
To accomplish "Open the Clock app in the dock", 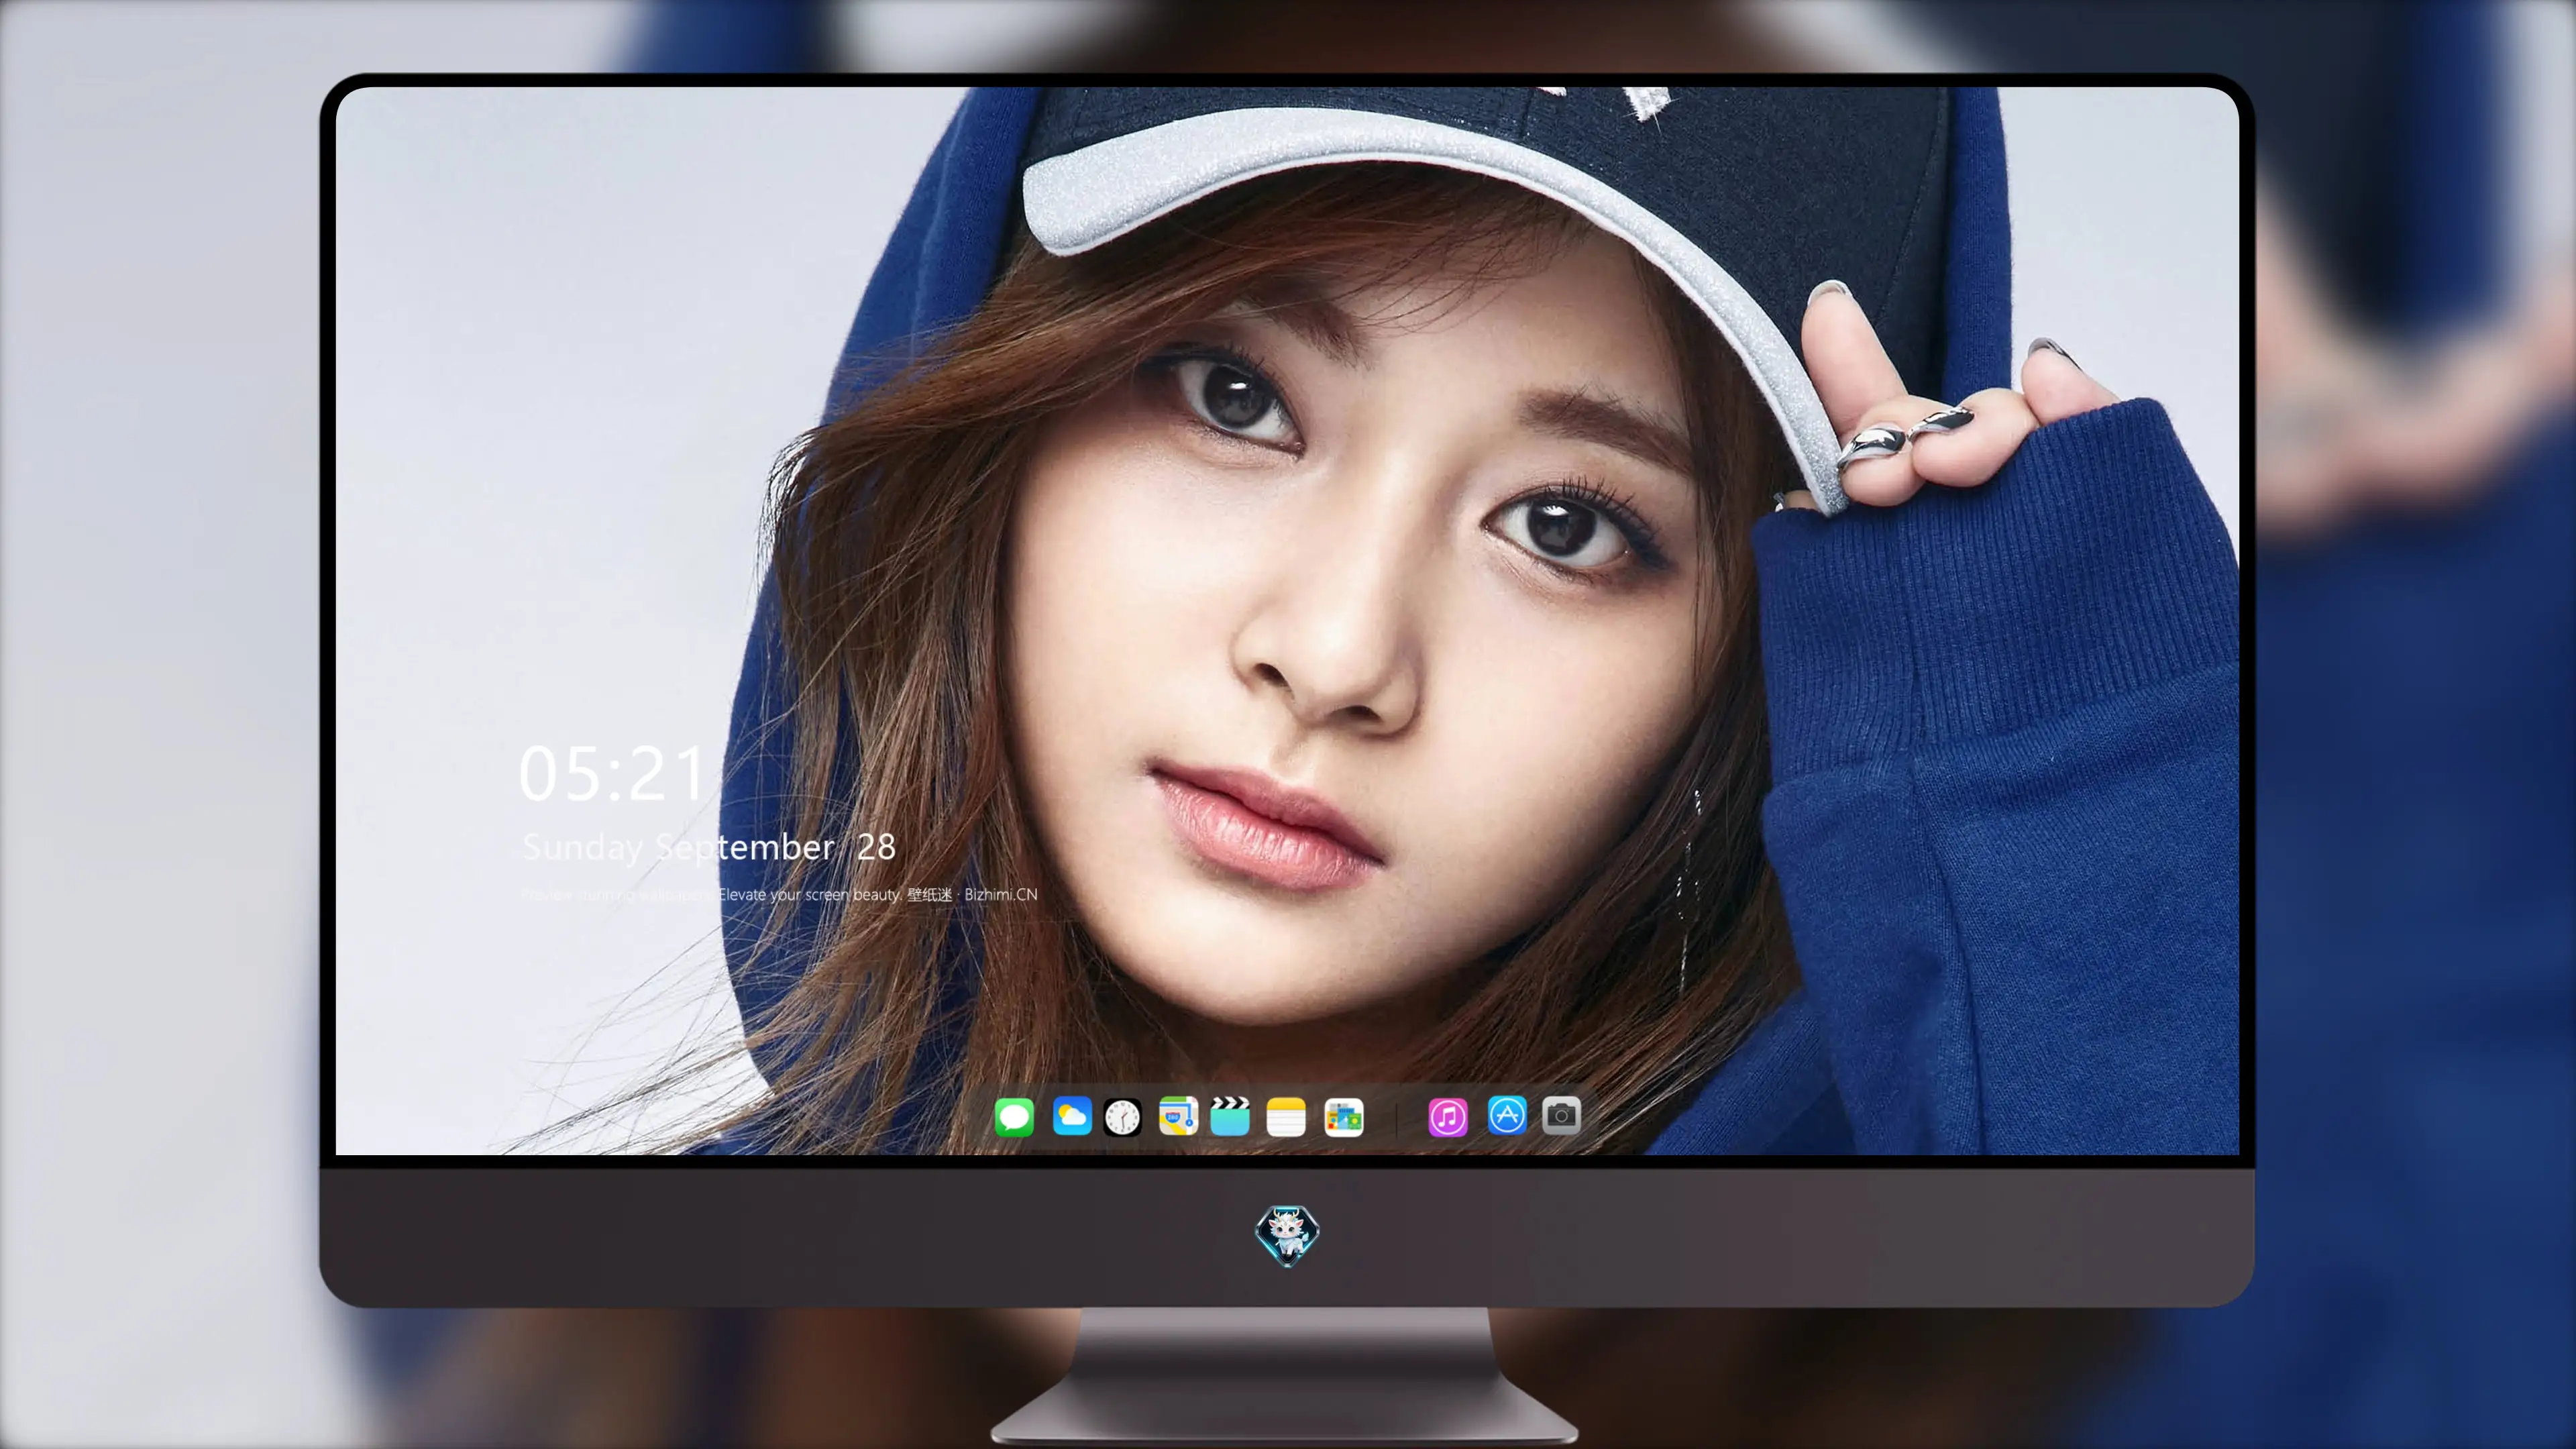I will 1122,1116.
